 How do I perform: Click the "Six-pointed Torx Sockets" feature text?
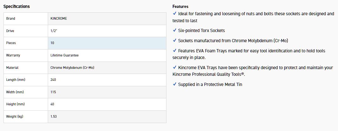202,30
